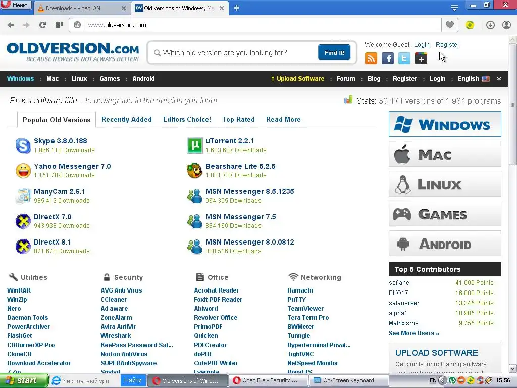This screenshot has width=517, height=388.
Task: Click the Find It! button
Action: coord(334,53)
